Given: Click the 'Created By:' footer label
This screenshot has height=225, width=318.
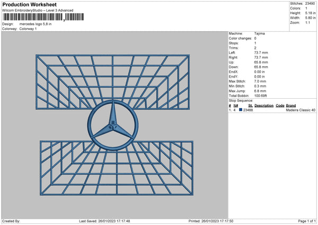Looking at the screenshot, I should point(11,221).
